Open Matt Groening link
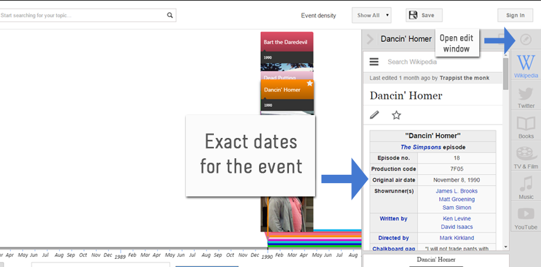Image resolution: width=541 pixels, height=267 pixels. point(456,199)
